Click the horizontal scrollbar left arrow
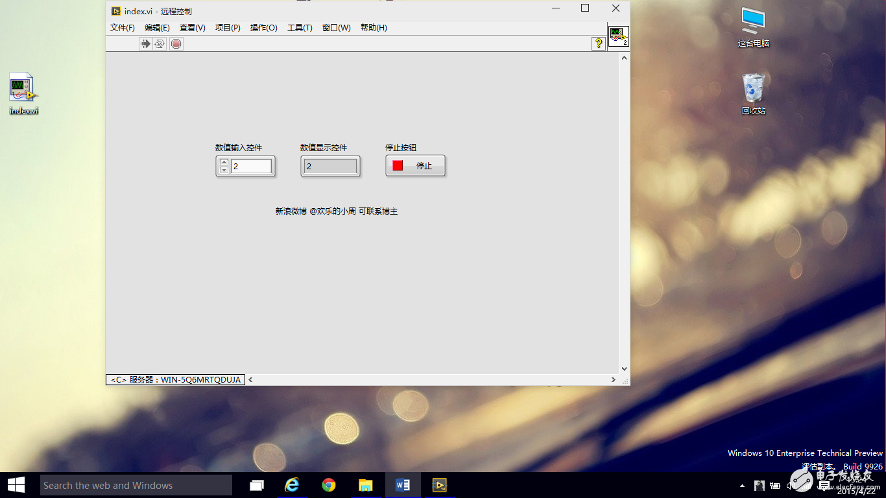886x498 pixels. click(x=250, y=380)
